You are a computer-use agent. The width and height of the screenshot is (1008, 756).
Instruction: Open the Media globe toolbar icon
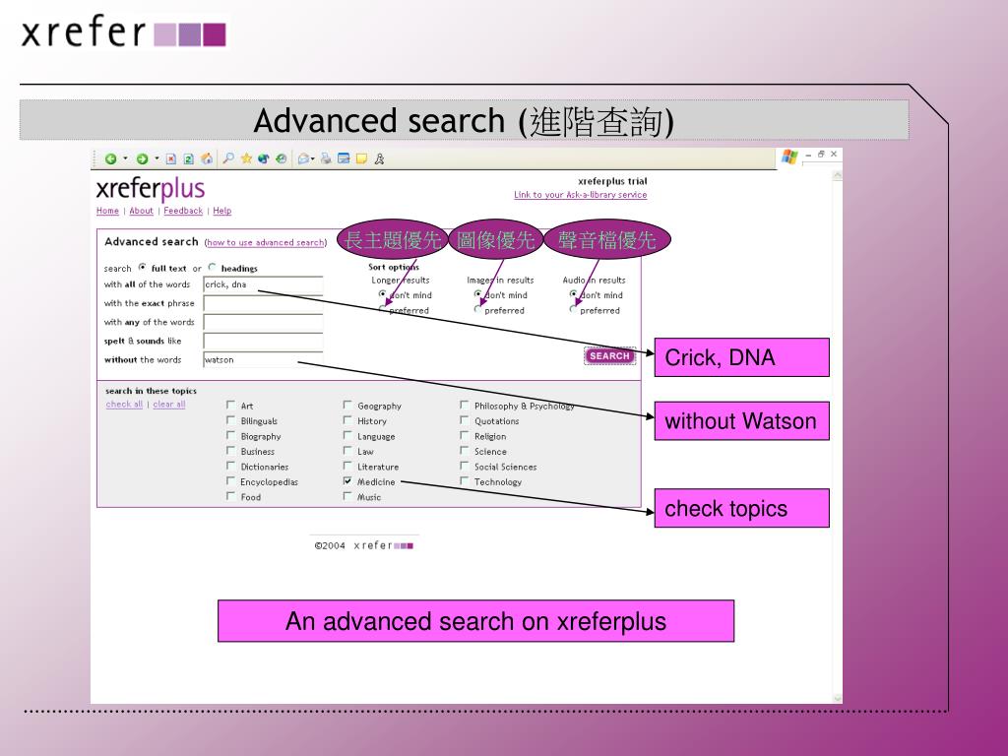[264, 158]
